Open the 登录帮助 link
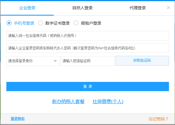The width and height of the screenshot is (175, 125). (x=18, y=119)
